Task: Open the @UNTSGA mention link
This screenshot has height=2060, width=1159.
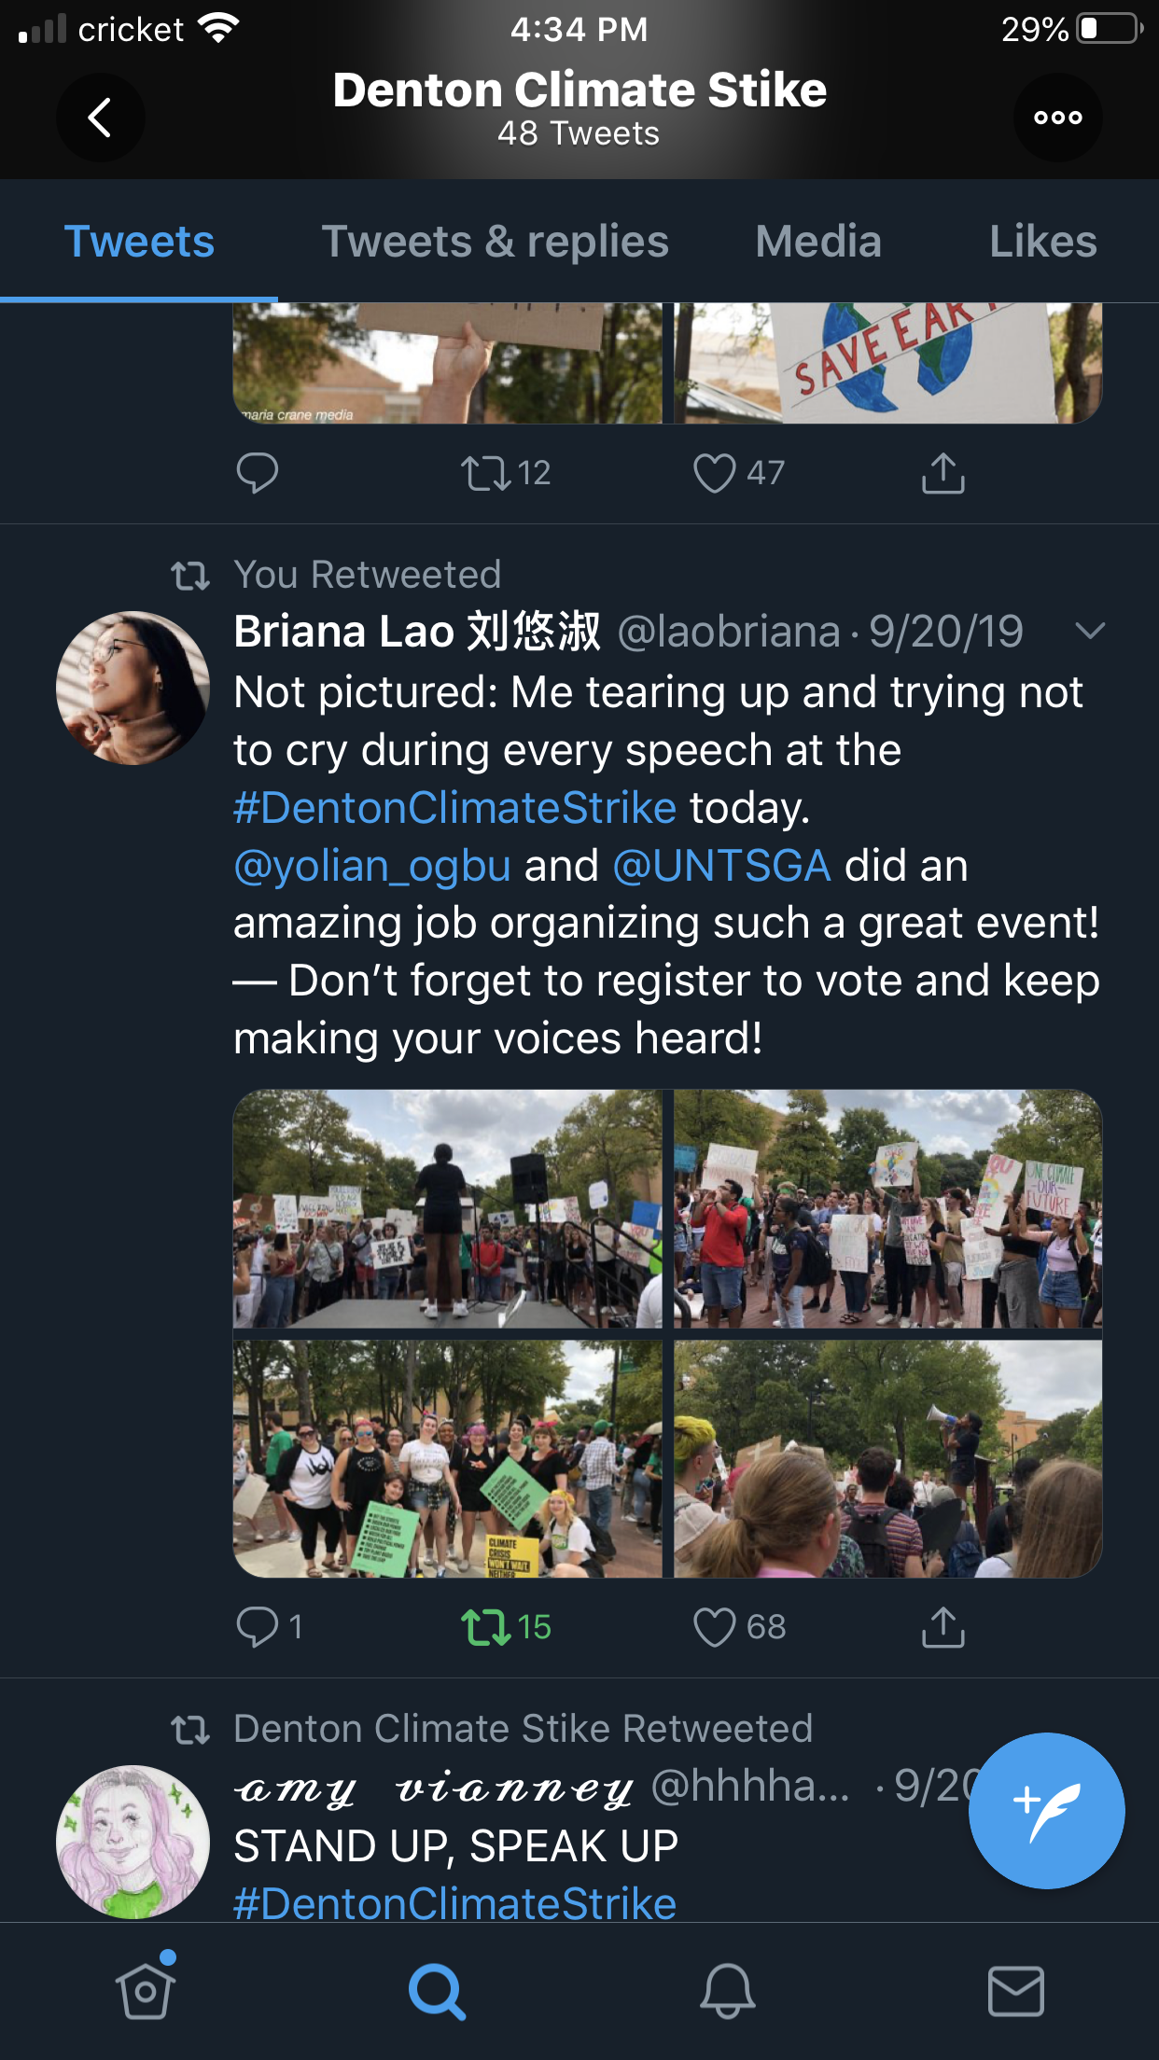Action: [x=721, y=866]
